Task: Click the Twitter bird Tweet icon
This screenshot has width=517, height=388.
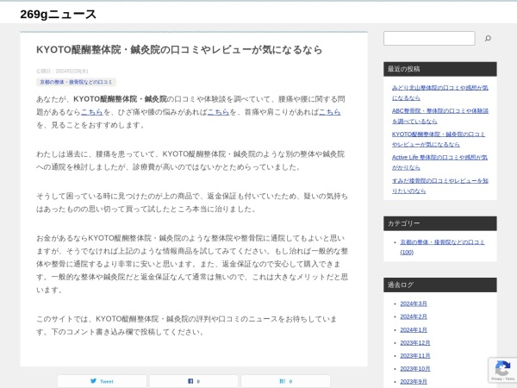Action: point(93,381)
